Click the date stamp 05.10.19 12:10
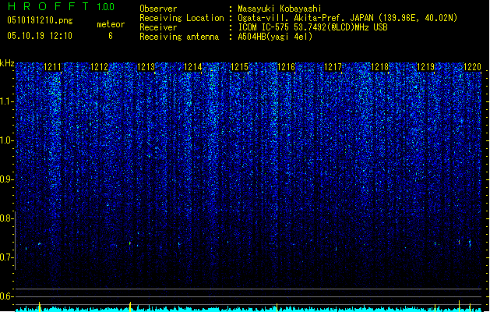 point(40,36)
